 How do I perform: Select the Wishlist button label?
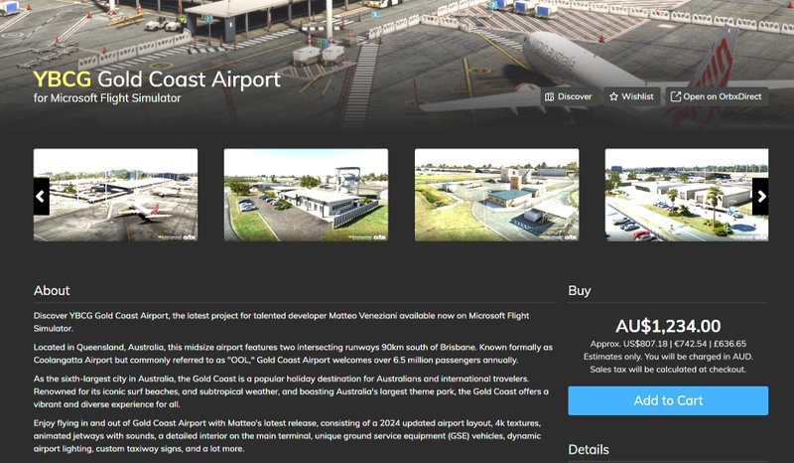click(637, 96)
